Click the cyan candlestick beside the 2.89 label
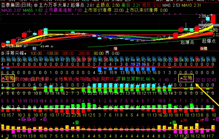 (x=208, y=19)
